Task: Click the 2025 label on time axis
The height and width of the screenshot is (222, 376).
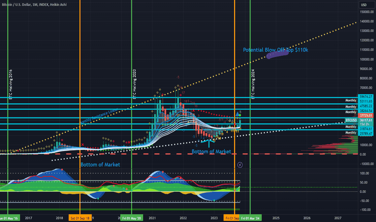Action: (x=276, y=218)
